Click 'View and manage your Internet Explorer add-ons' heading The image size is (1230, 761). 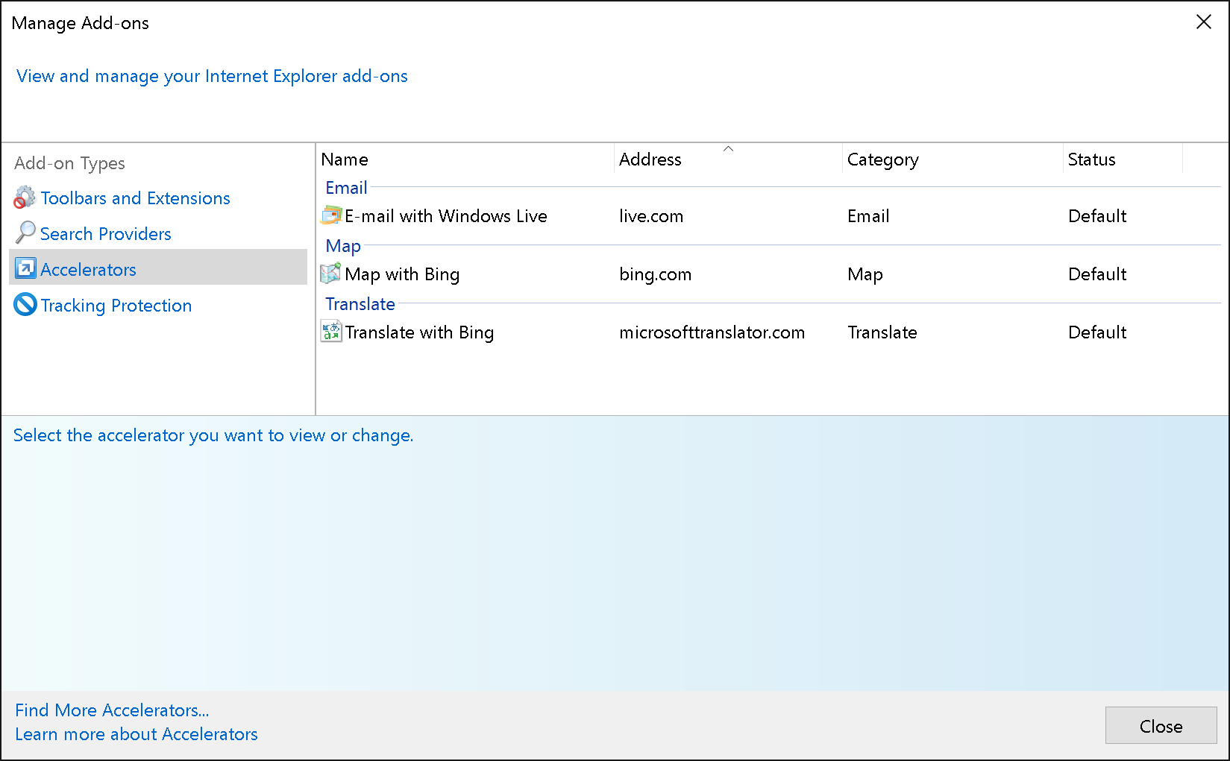(212, 76)
